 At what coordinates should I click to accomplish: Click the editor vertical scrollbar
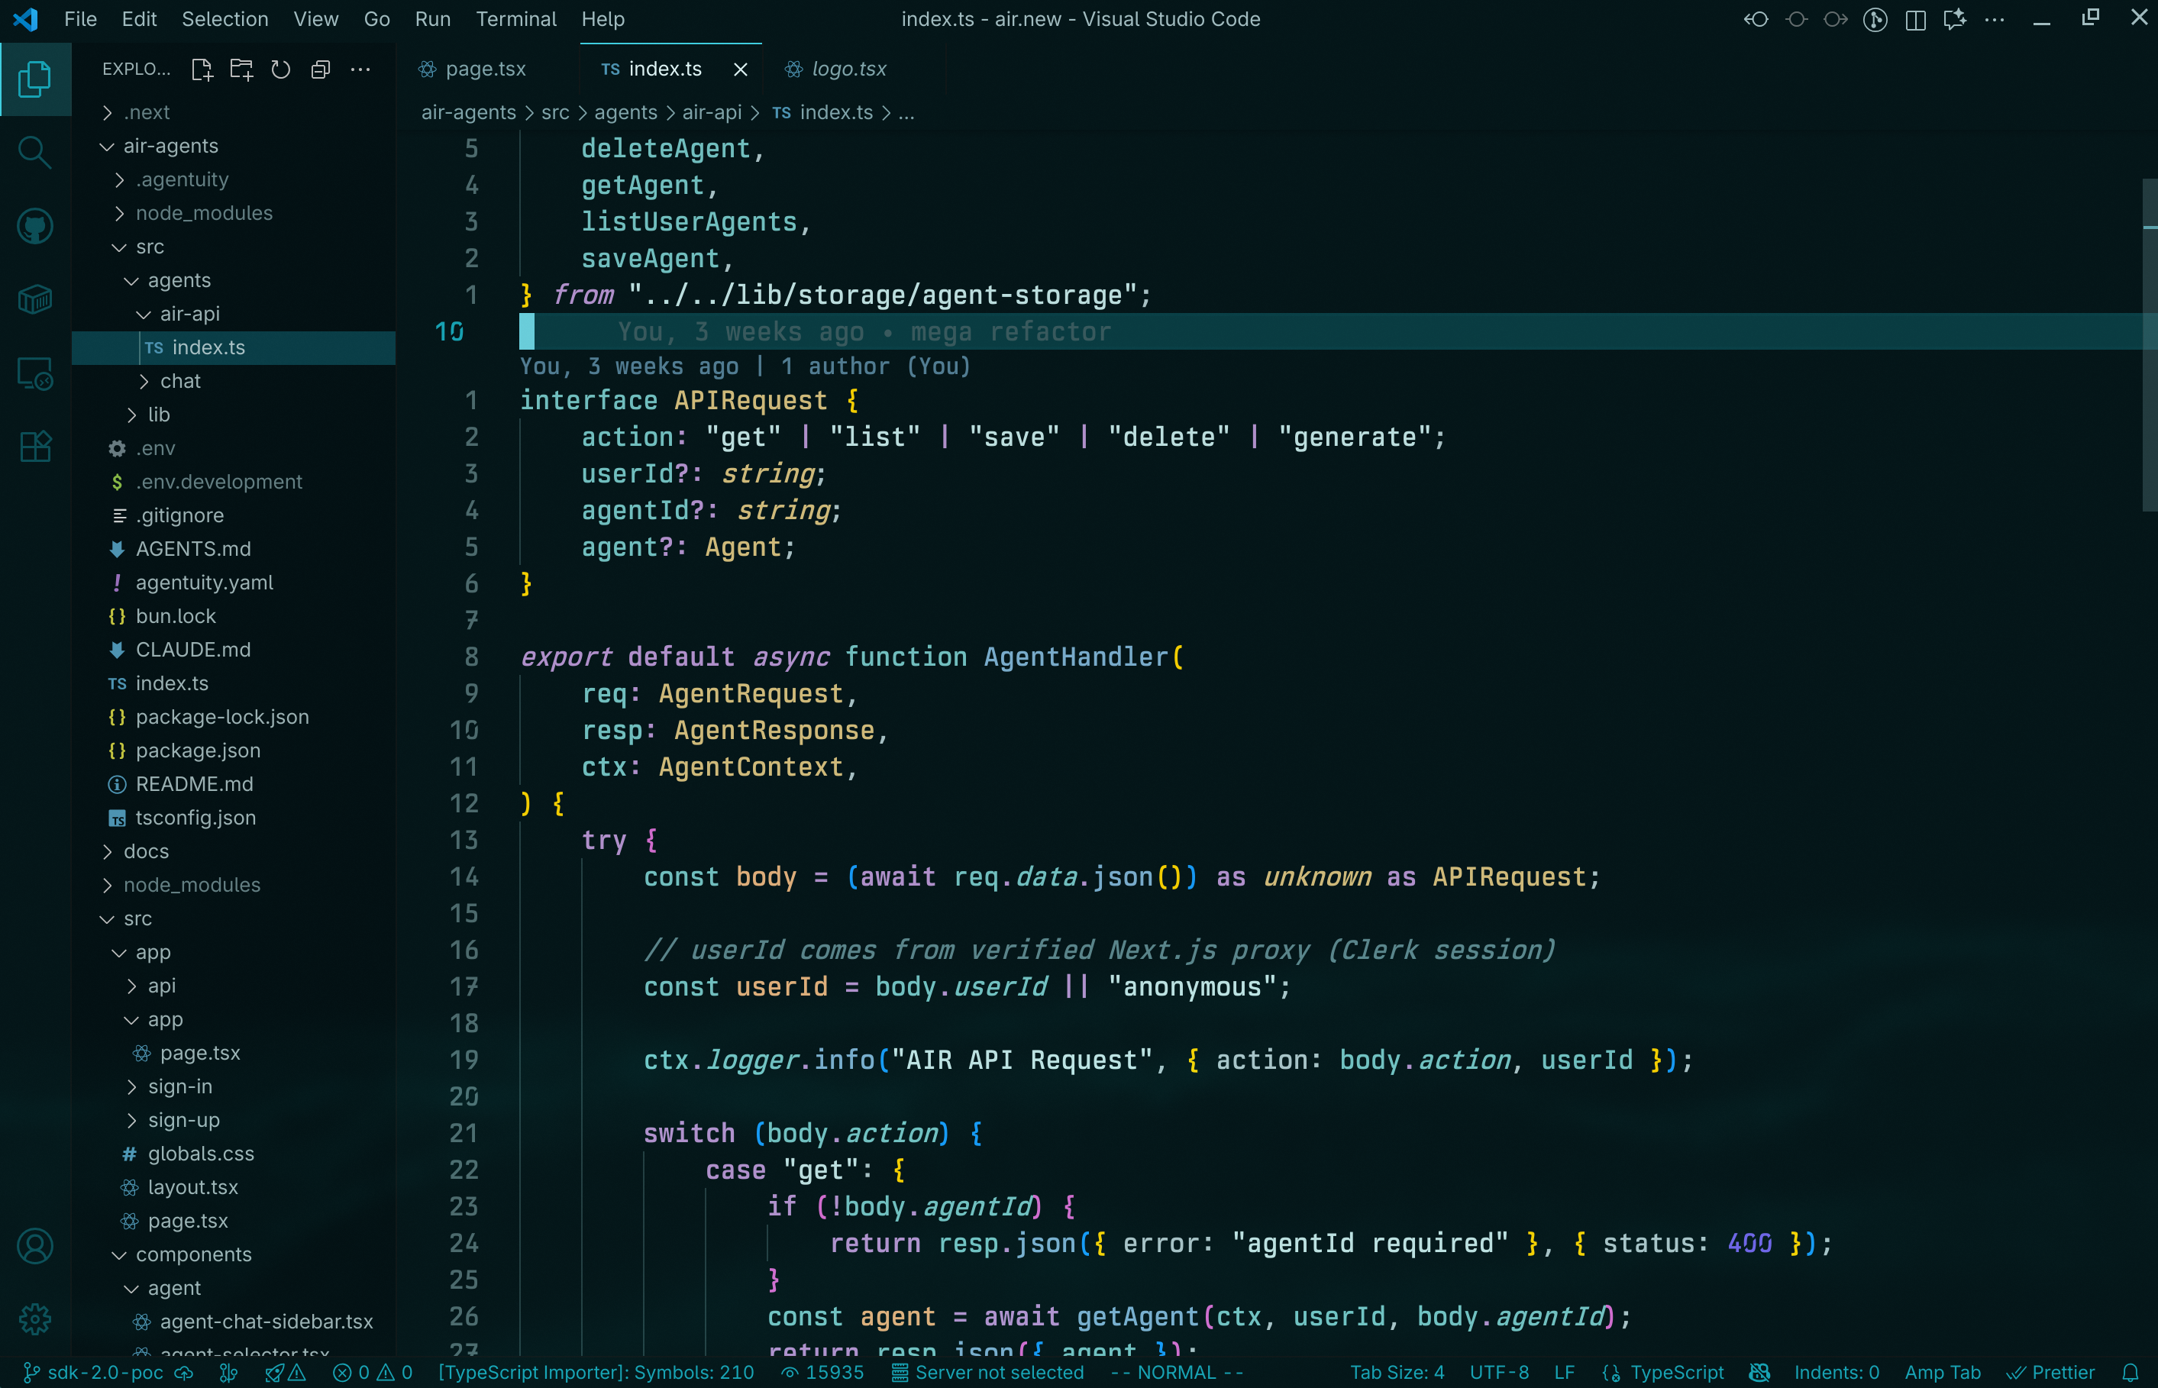pyautogui.click(x=2149, y=343)
